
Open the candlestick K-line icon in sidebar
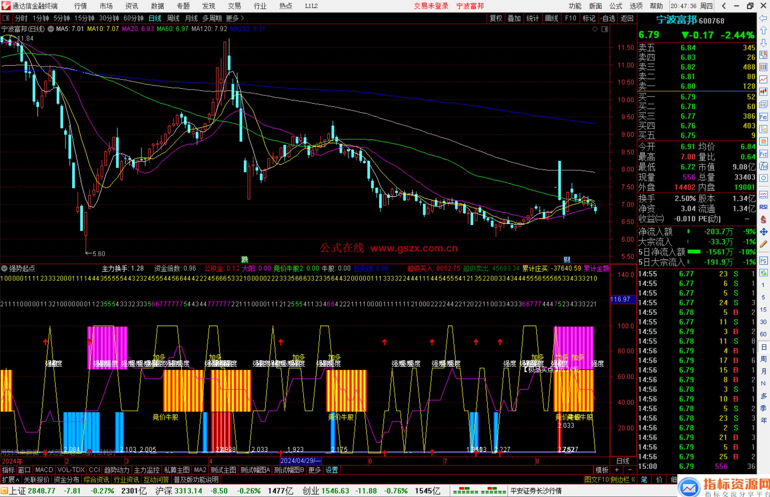coord(763,92)
